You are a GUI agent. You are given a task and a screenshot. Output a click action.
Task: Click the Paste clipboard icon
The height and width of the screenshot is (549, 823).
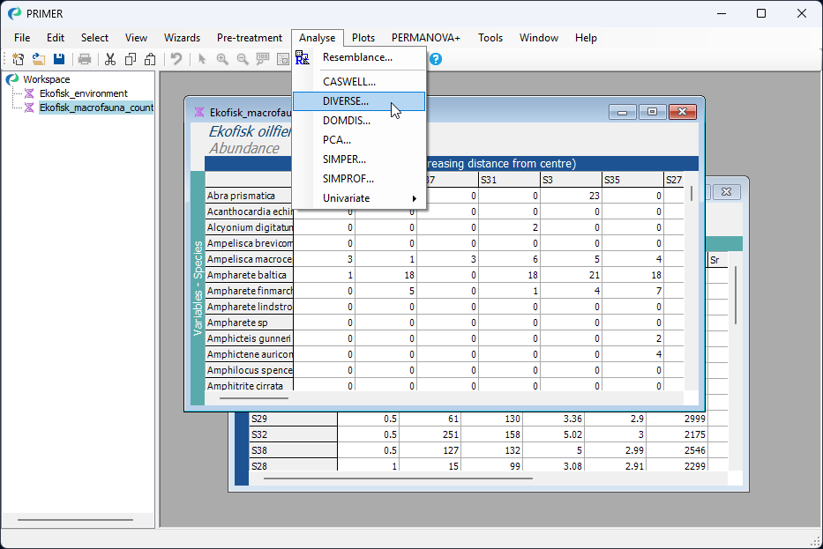tap(150, 59)
